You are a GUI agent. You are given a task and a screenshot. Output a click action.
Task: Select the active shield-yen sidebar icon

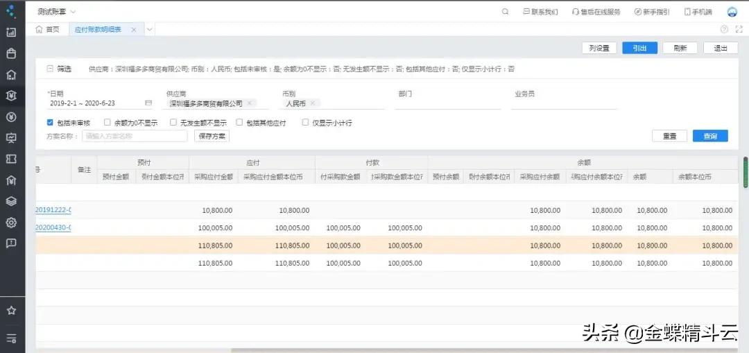pos(12,96)
